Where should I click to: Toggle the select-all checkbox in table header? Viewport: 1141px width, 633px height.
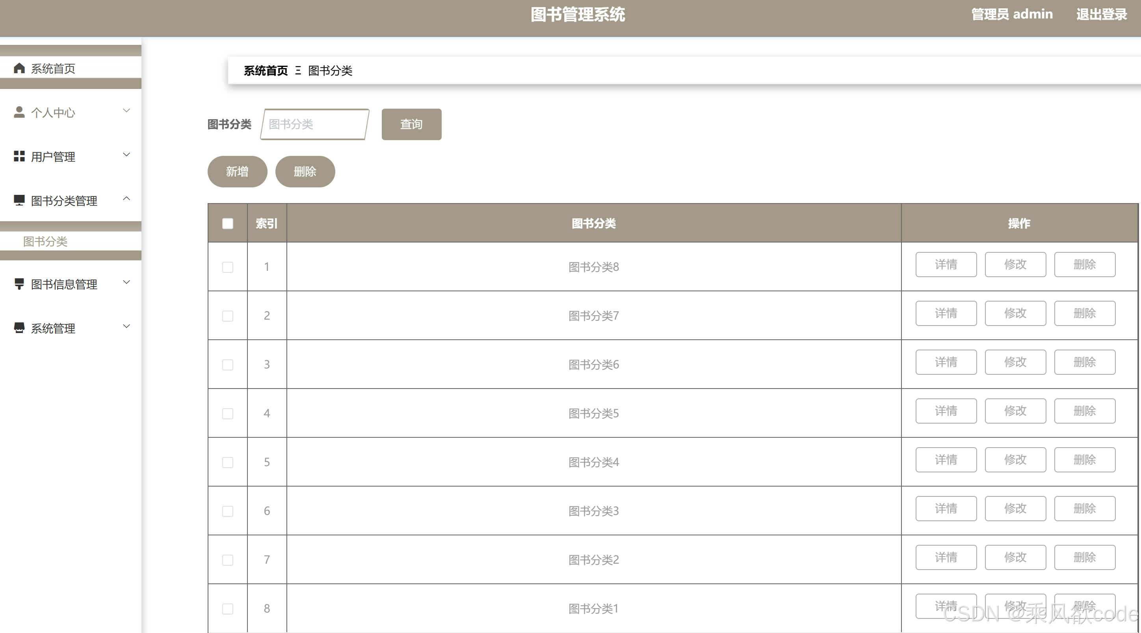point(228,224)
